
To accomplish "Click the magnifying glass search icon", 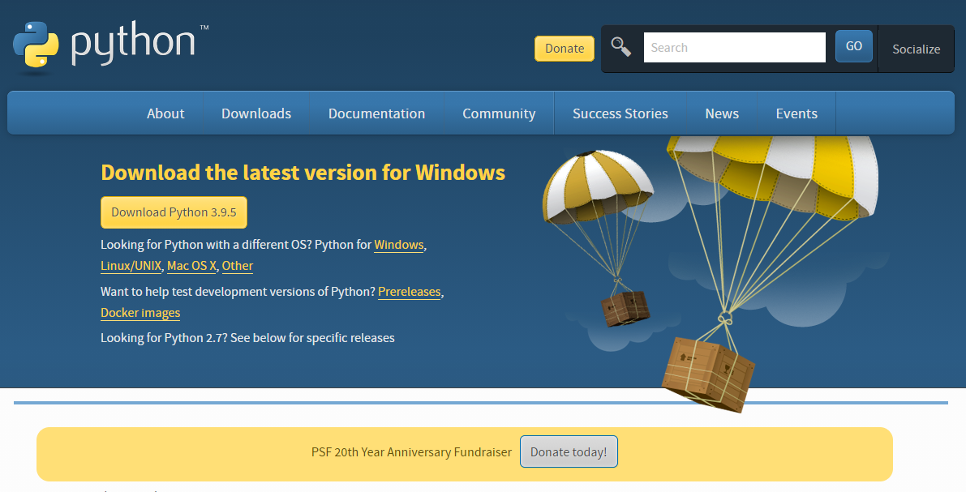I will (620, 47).
